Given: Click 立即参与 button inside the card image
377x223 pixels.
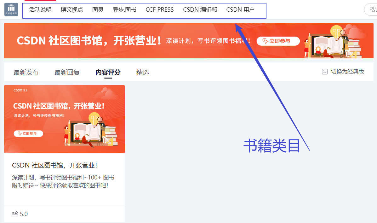Looking at the screenshot, I should [28, 133].
